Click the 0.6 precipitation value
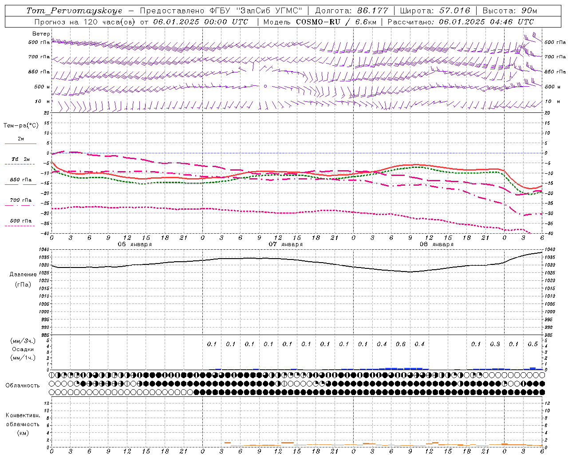 pos(401,344)
